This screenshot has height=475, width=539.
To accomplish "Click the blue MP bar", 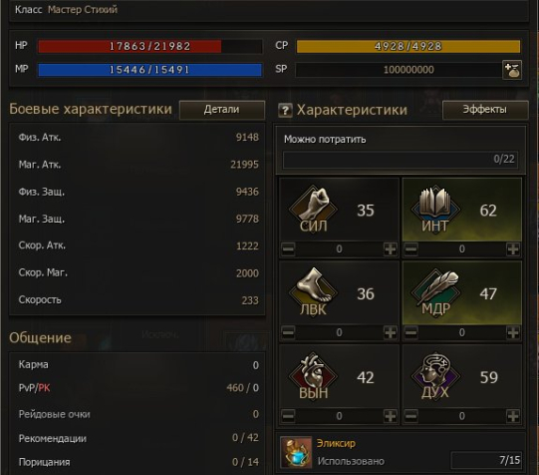I will point(149,70).
